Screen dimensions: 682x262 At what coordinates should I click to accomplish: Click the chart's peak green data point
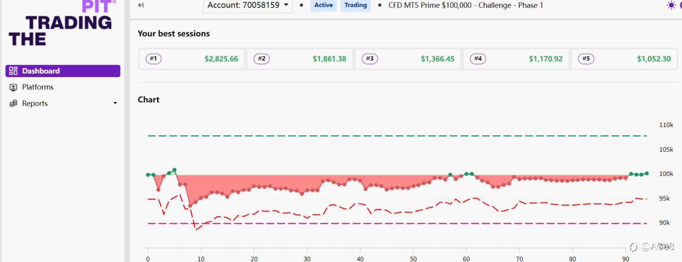174,170
